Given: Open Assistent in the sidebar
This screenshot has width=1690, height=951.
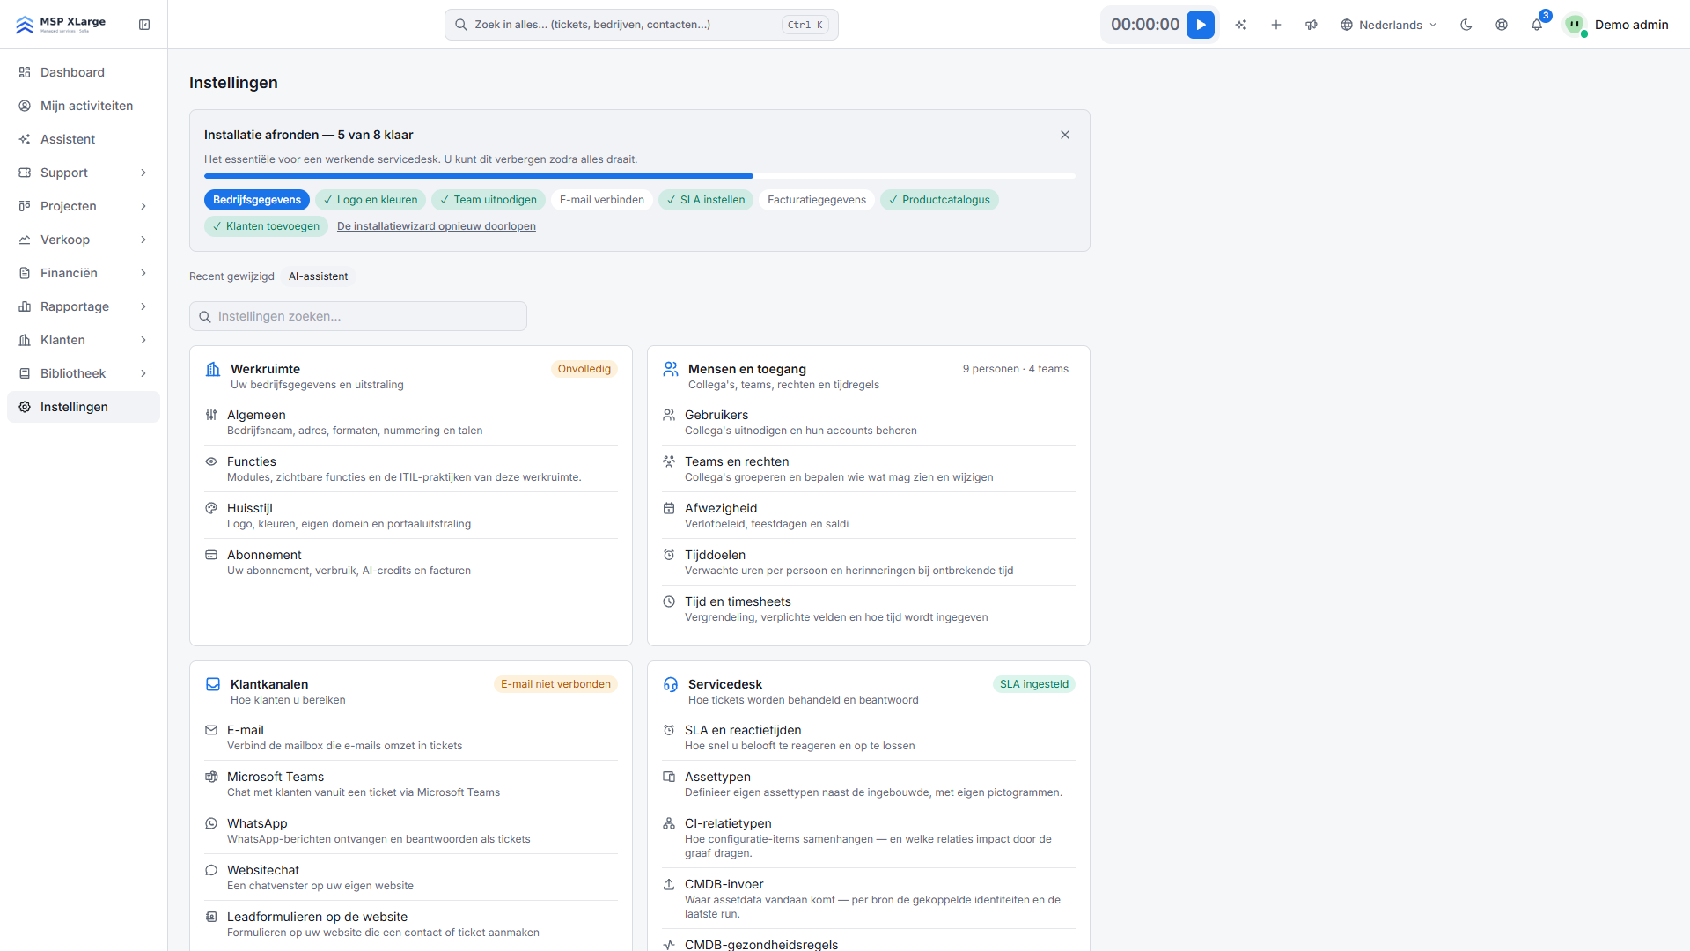Looking at the screenshot, I should click(84, 139).
